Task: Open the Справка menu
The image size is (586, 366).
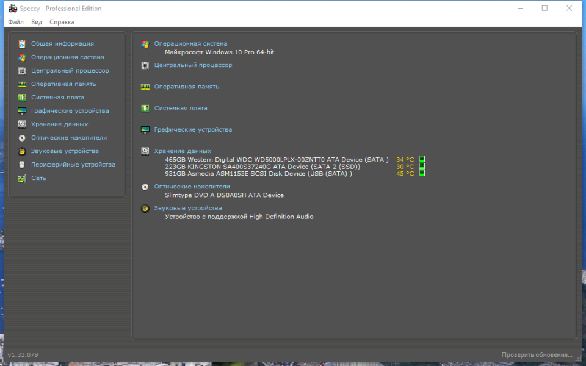Action: [62, 22]
